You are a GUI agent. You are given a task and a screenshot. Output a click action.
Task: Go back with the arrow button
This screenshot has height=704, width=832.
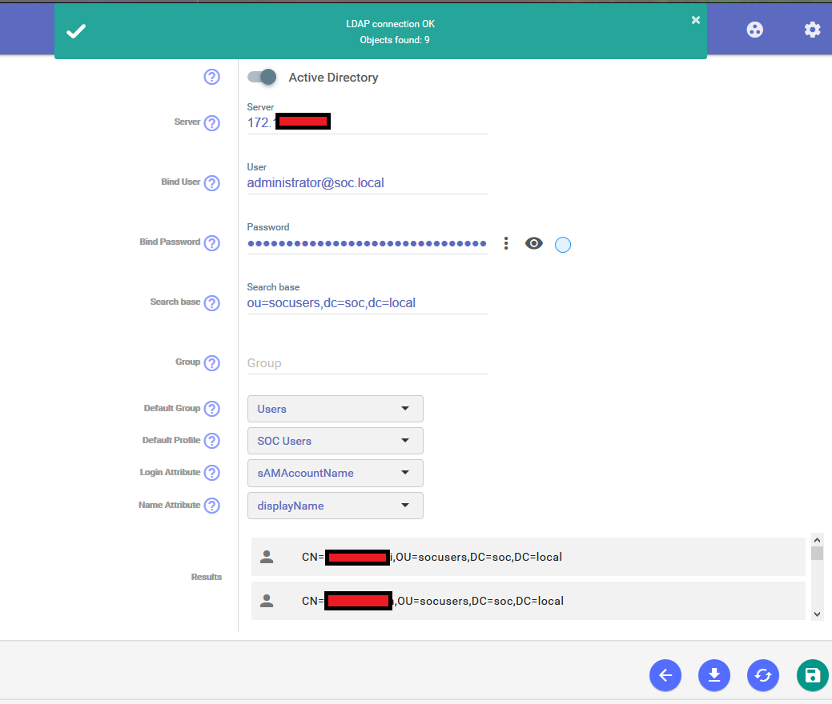coord(665,675)
